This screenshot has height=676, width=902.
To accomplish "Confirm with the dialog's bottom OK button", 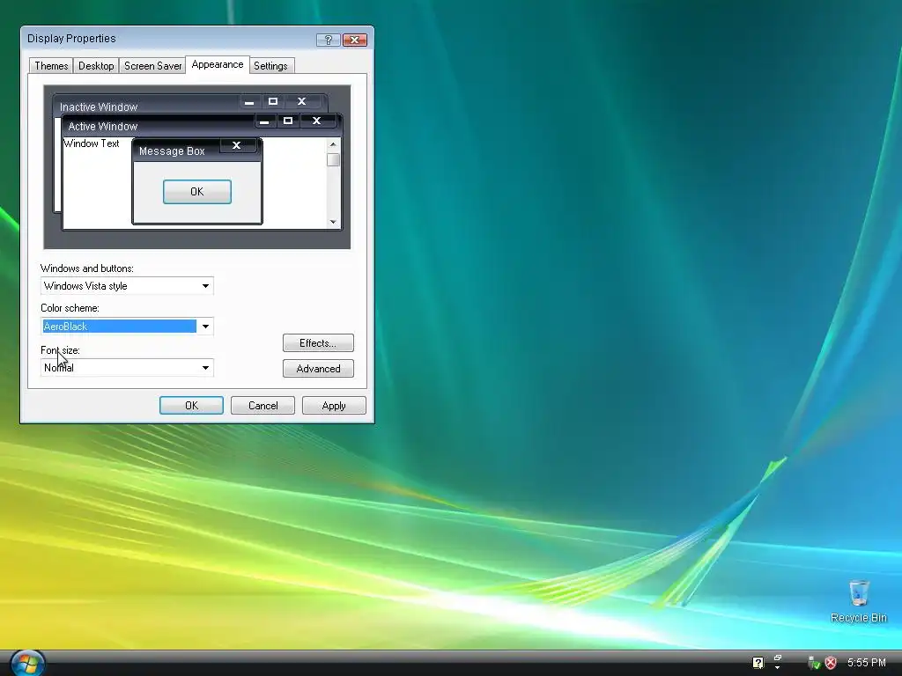I will tap(191, 405).
